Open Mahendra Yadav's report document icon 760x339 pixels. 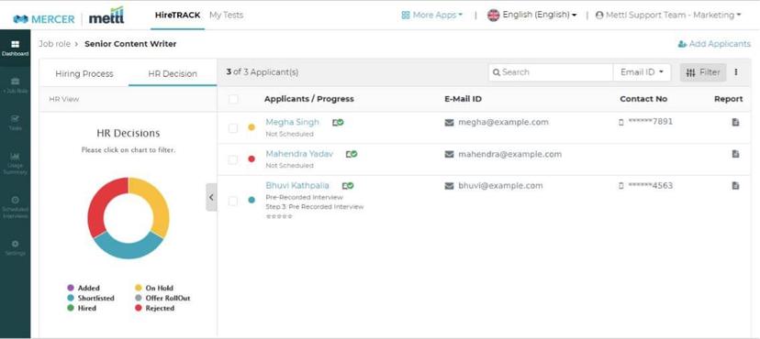735,154
